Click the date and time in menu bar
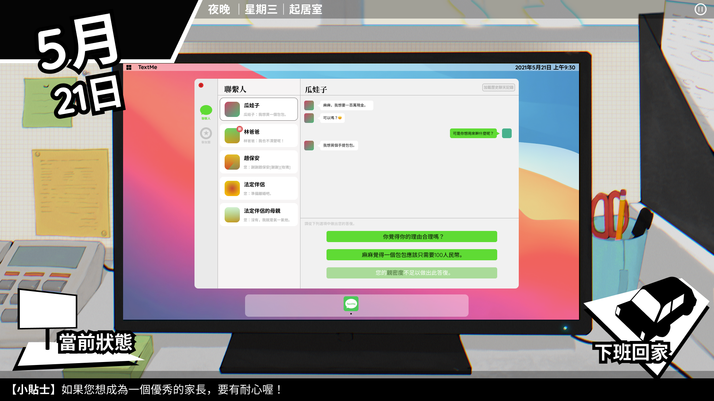The image size is (714, 401). [545, 68]
